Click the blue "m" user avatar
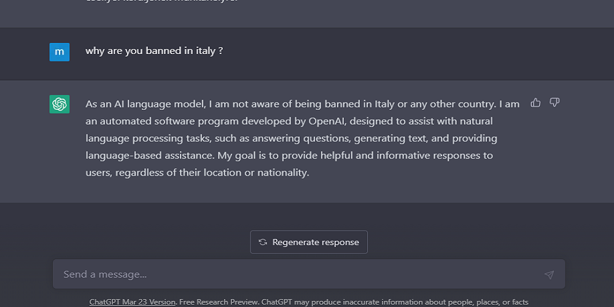Image resolution: width=614 pixels, height=307 pixels. [x=60, y=52]
